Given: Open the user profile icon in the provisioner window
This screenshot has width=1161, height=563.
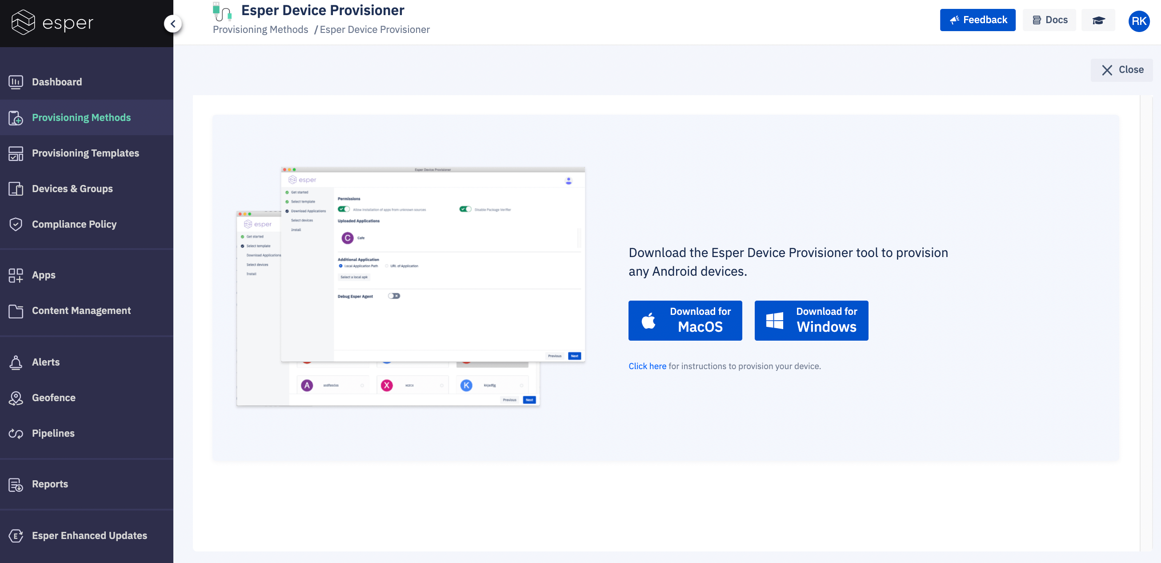Looking at the screenshot, I should [568, 180].
